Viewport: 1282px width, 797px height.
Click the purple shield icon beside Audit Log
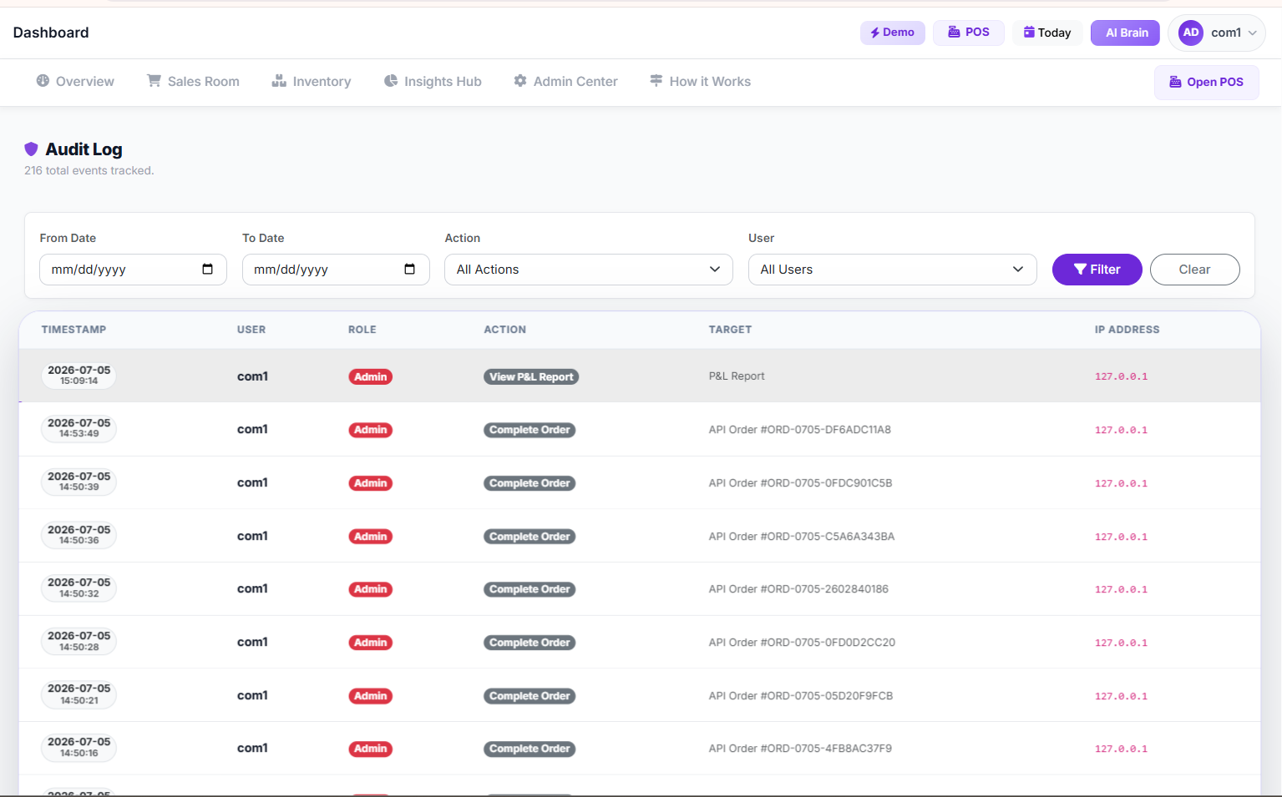(31, 149)
